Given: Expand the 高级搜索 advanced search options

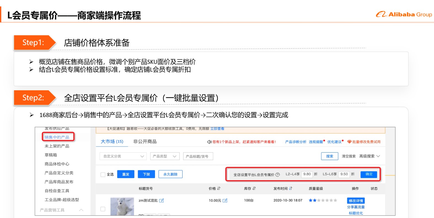Looking at the screenshot, I should [x=369, y=156].
